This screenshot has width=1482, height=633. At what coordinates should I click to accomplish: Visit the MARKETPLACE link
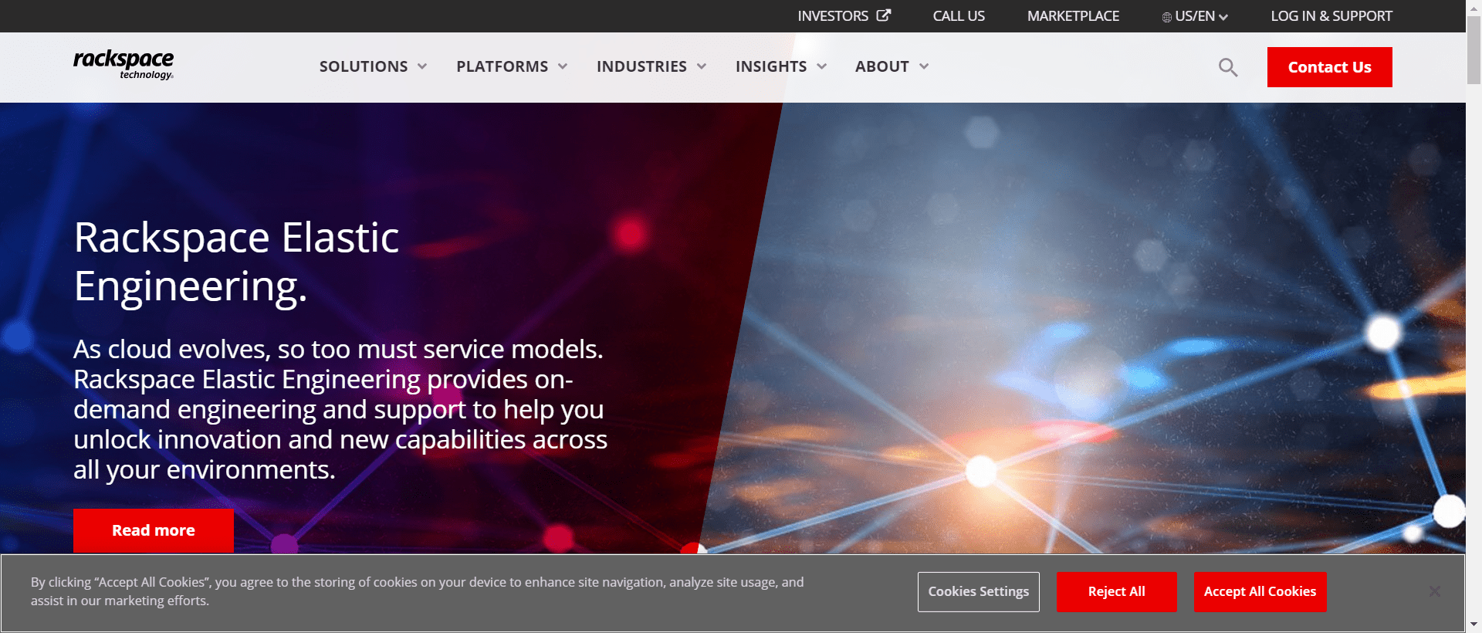1073,16
